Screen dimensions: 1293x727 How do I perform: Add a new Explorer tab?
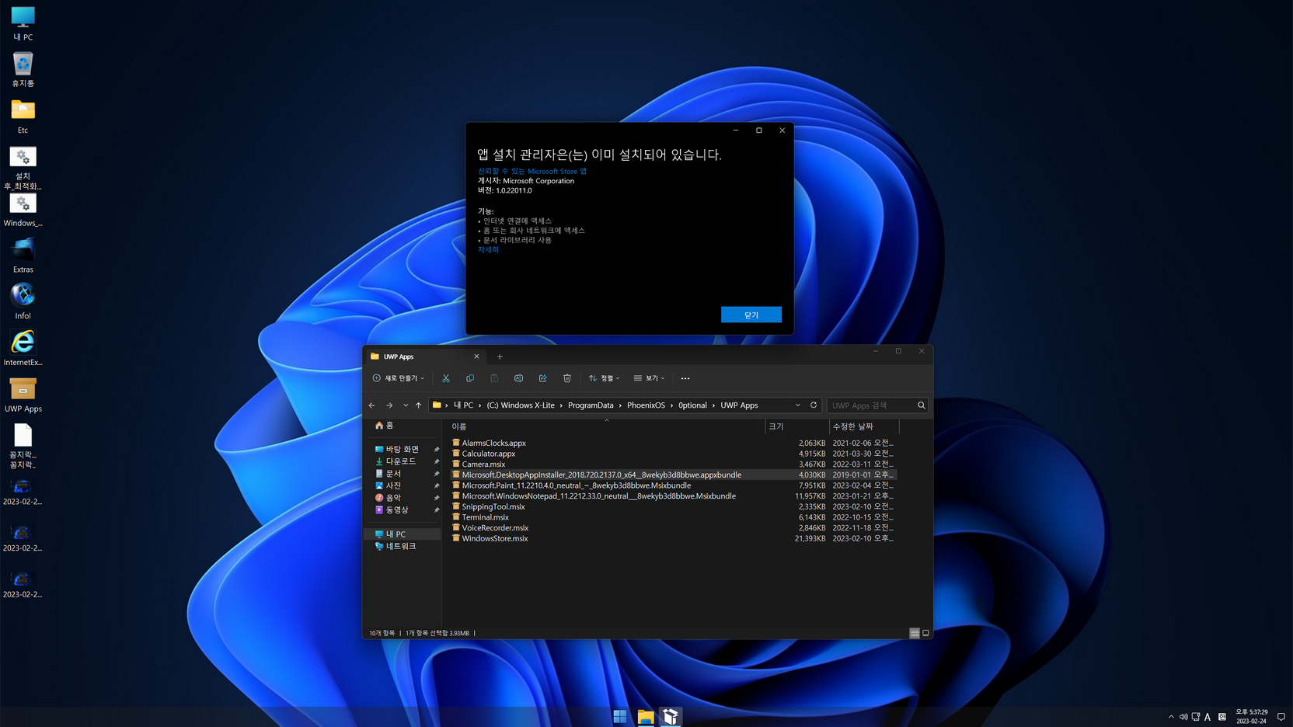pos(500,357)
